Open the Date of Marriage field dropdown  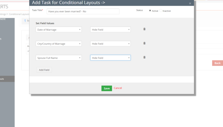pos(59,30)
